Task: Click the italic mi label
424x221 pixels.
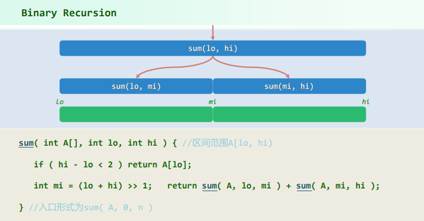Action: (212, 101)
